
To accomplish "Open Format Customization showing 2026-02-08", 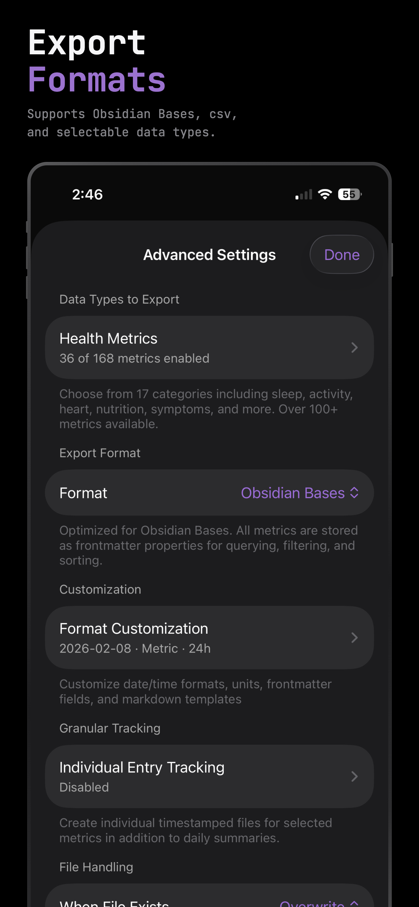I will tap(209, 637).
